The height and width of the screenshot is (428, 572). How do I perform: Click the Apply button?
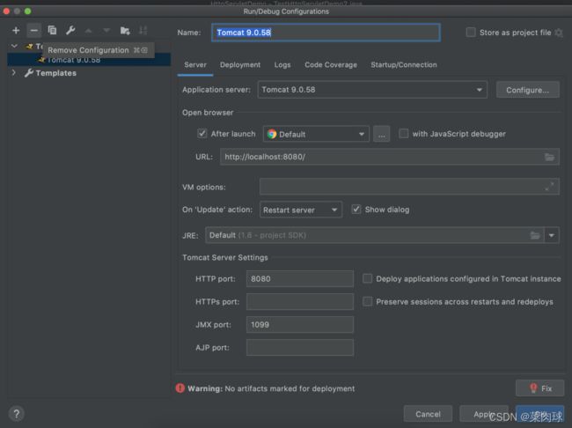[484, 414]
